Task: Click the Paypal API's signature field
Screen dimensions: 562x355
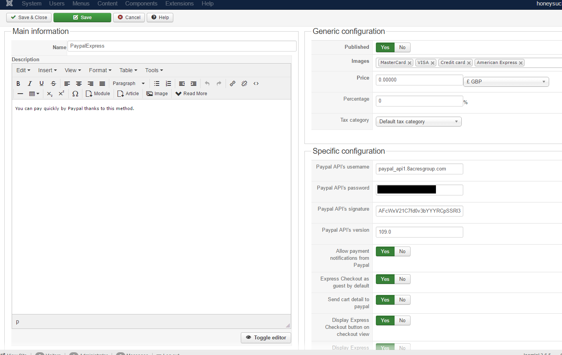Action: [420, 211]
